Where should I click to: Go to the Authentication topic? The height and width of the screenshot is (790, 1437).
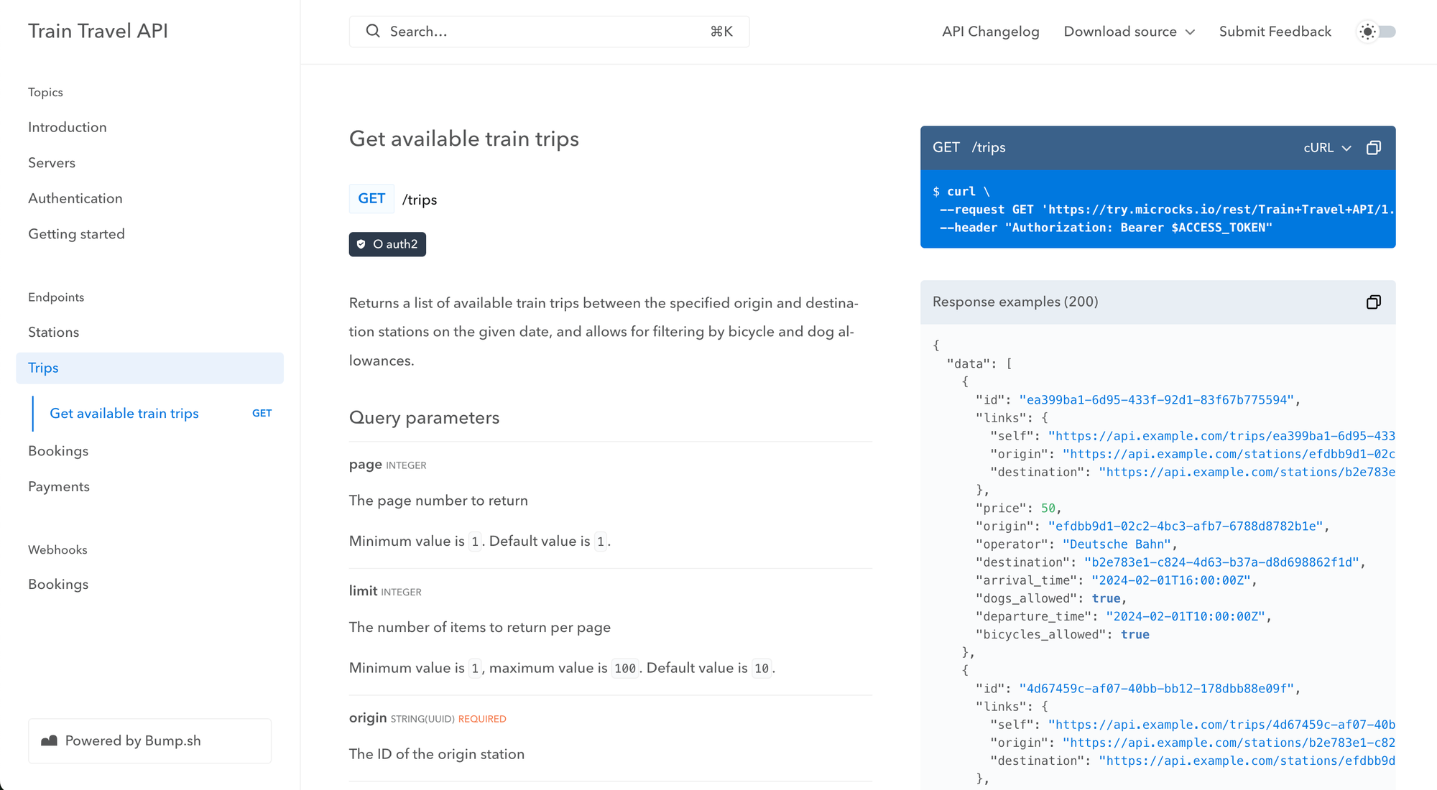click(75, 198)
